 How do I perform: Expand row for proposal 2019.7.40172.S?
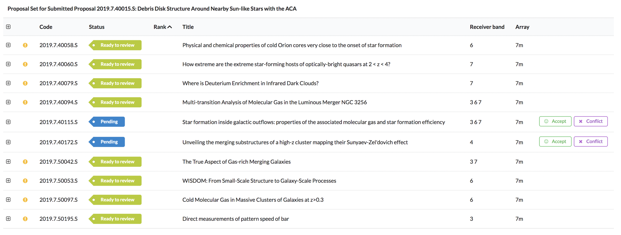[x=8, y=142]
